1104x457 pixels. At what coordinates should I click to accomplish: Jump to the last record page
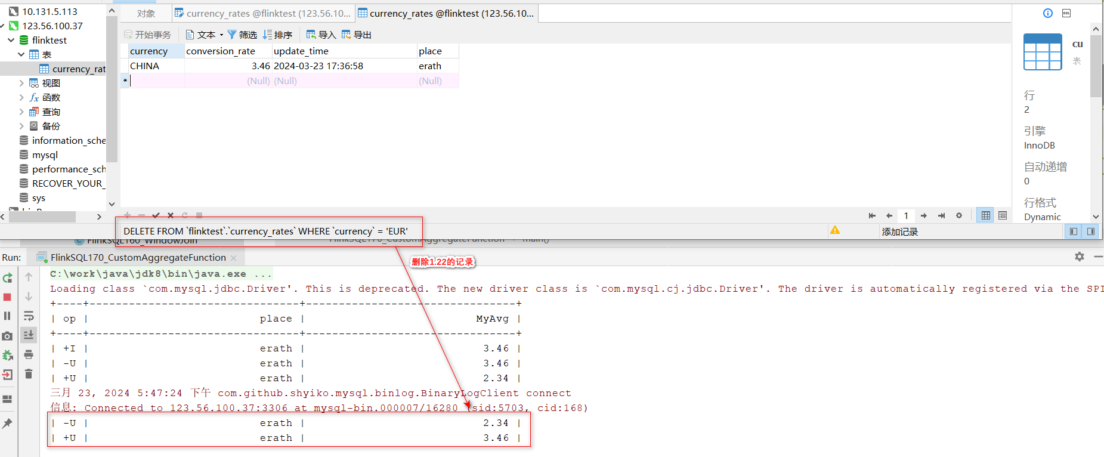coord(941,215)
